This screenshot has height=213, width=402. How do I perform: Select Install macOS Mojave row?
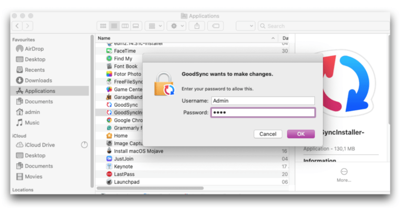click(192, 151)
